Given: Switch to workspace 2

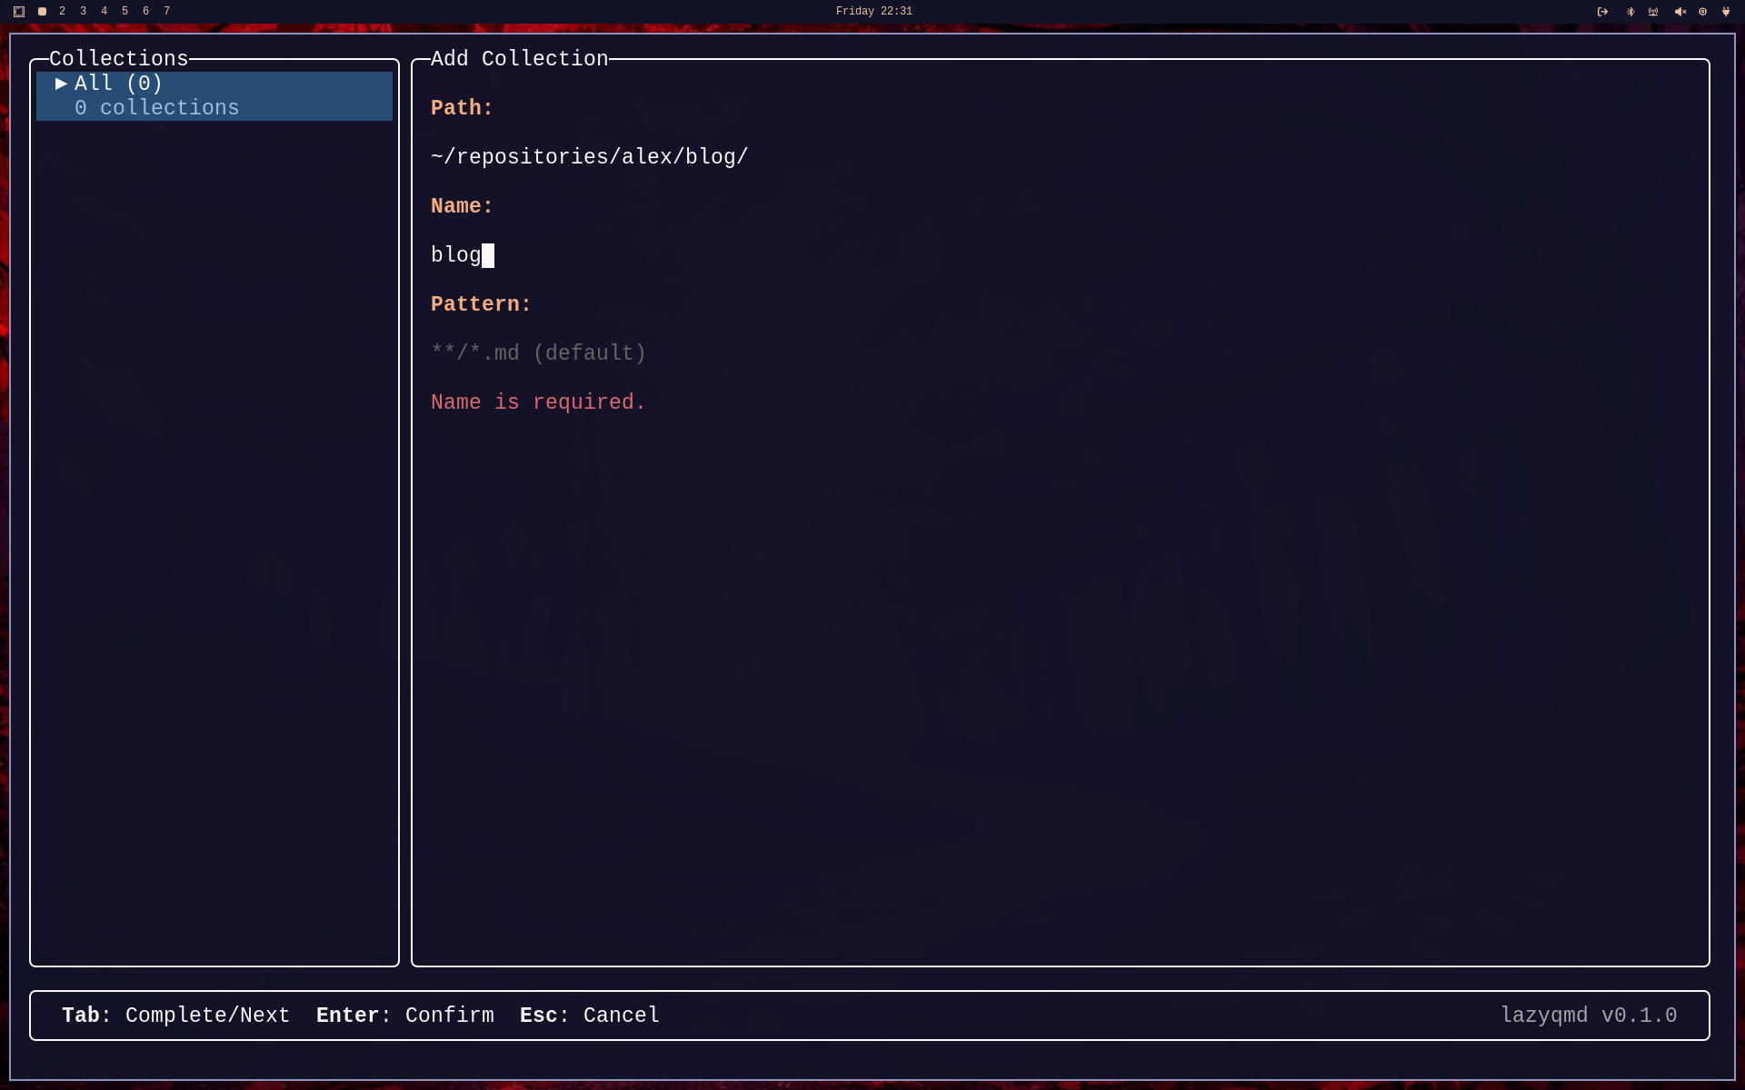Looking at the screenshot, I should [62, 11].
